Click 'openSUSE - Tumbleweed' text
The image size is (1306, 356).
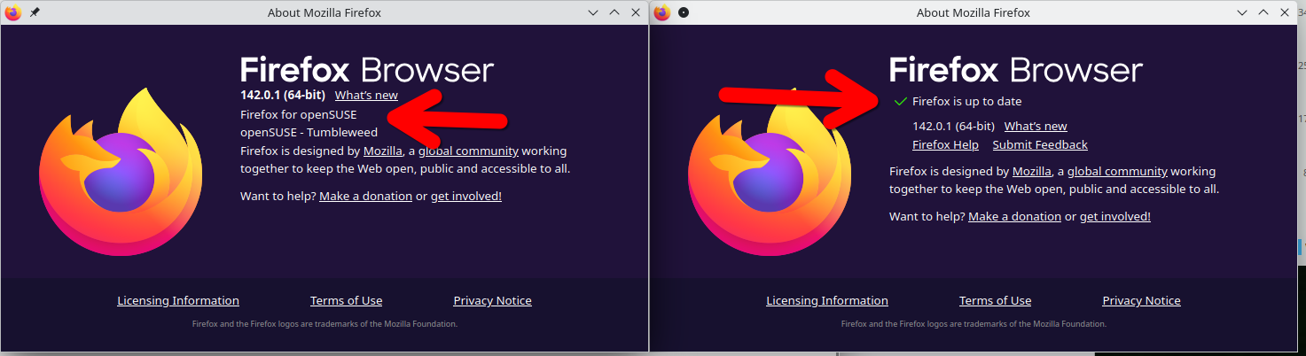point(309,132)
